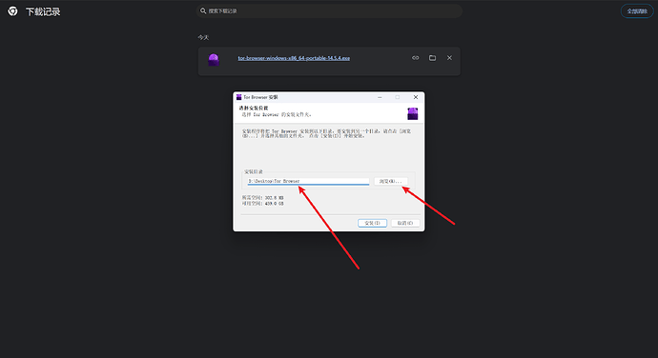
Task: Click the 安装(I) install button
Action: pyautogui.click(x=372, y=223)
